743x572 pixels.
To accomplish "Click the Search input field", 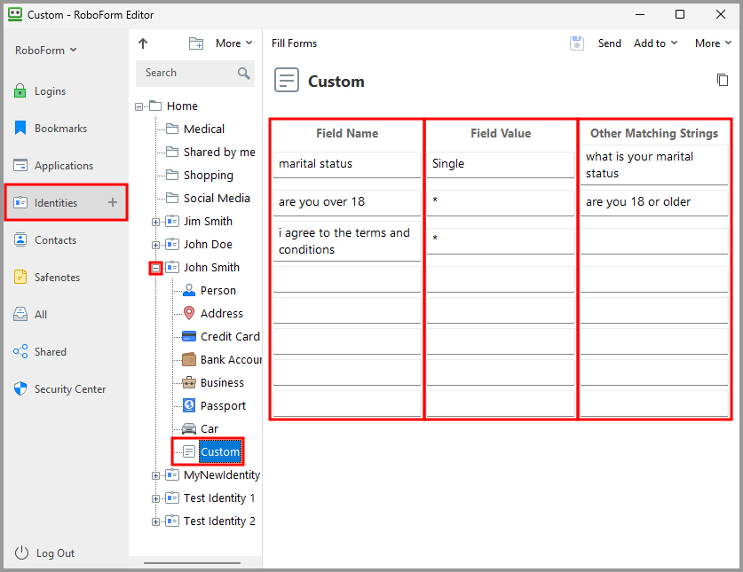I will pyautogui.click(x=195, y=73).
